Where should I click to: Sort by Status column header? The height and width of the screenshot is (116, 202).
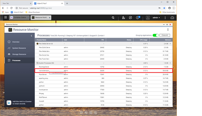120,40
